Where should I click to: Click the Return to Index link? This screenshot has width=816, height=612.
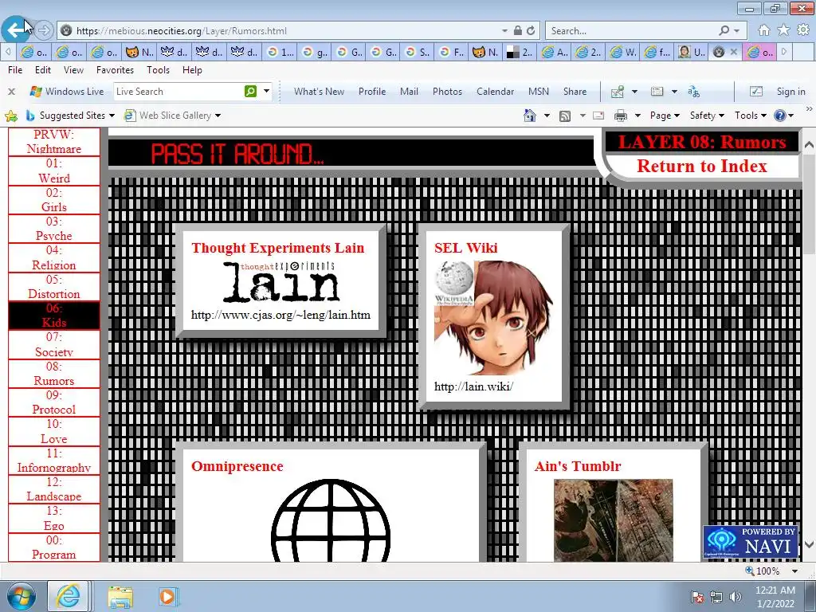tap(701, 166)
